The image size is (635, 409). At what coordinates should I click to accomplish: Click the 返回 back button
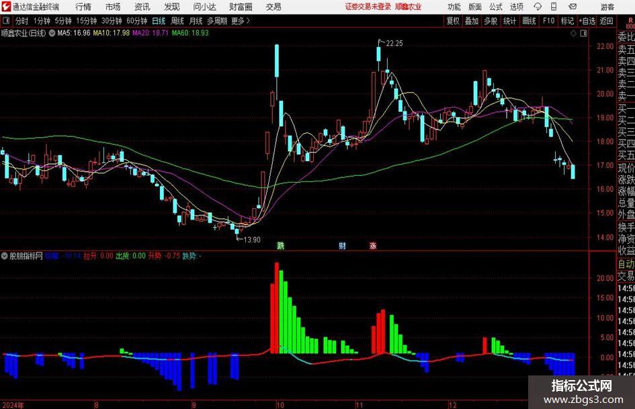point(606,21)
